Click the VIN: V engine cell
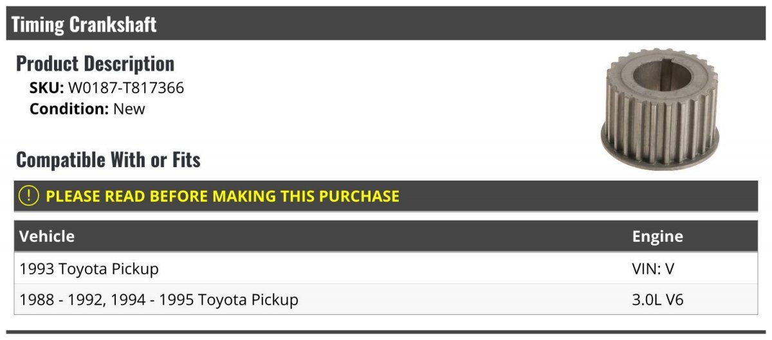 click(654, 268)
